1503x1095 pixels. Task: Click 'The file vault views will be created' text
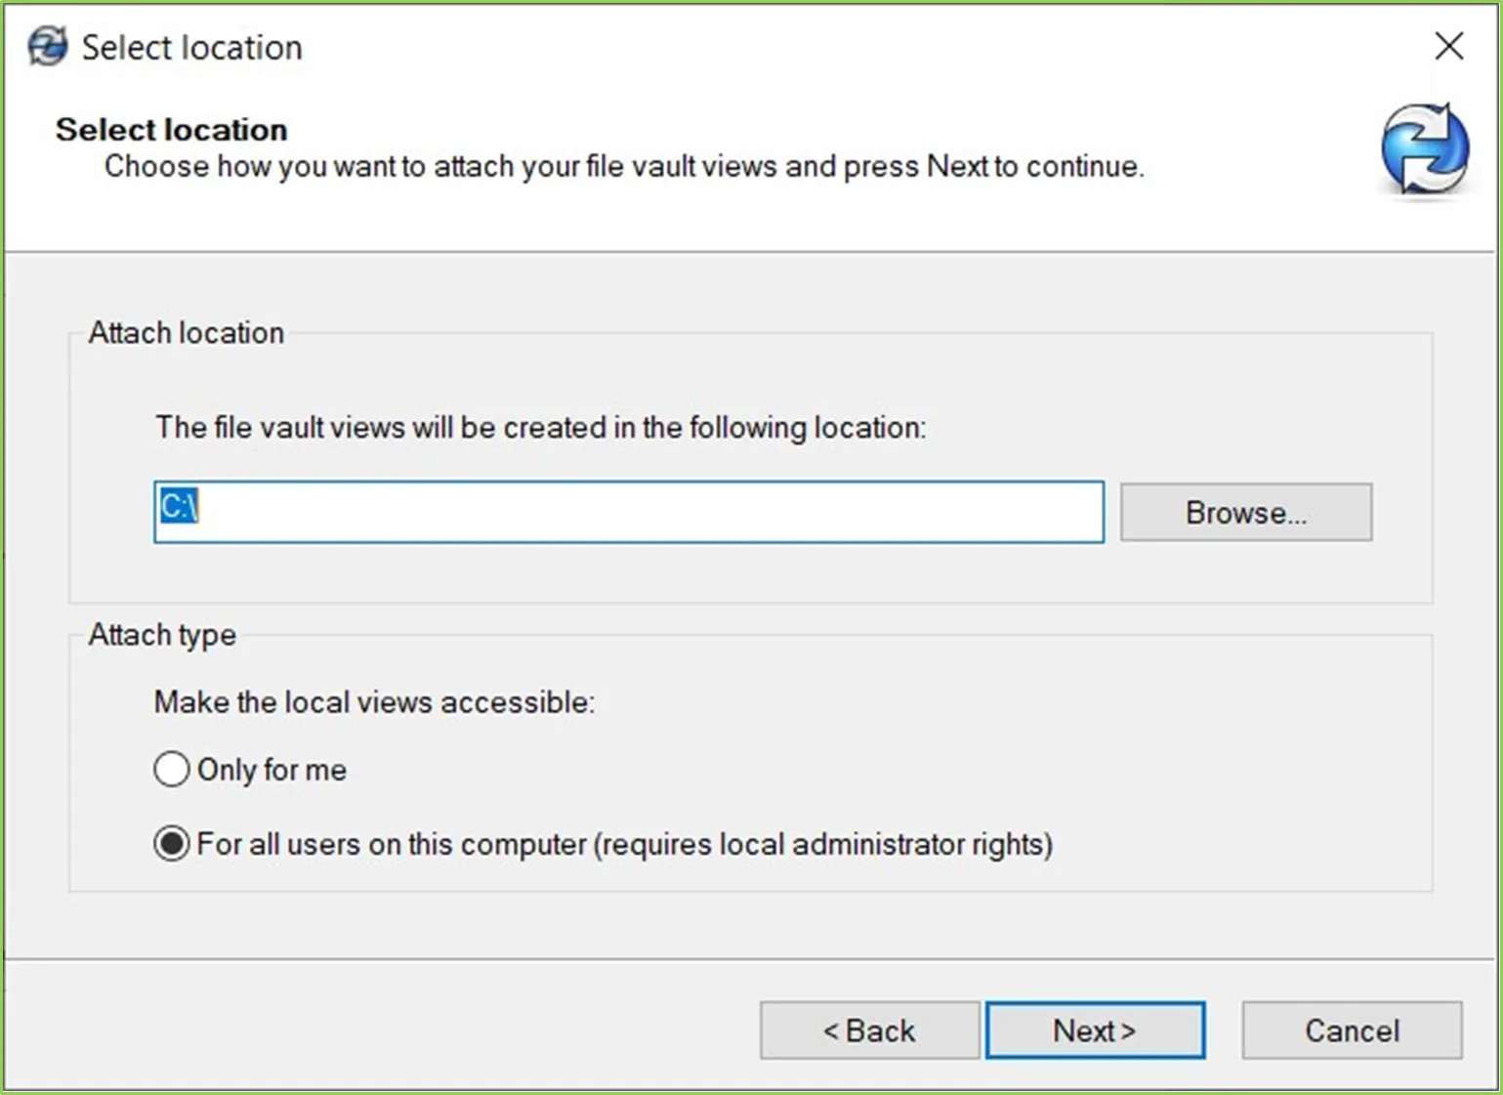pos(540,428)
